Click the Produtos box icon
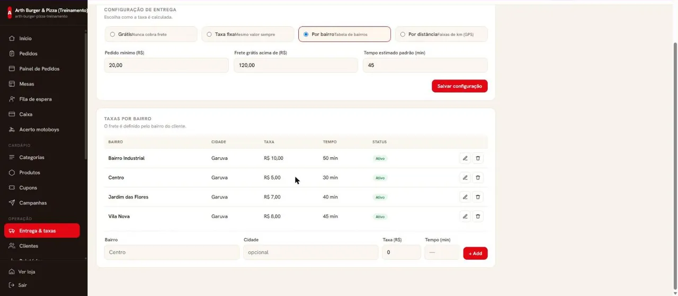The image size is (678, 296). coord(12,173)
